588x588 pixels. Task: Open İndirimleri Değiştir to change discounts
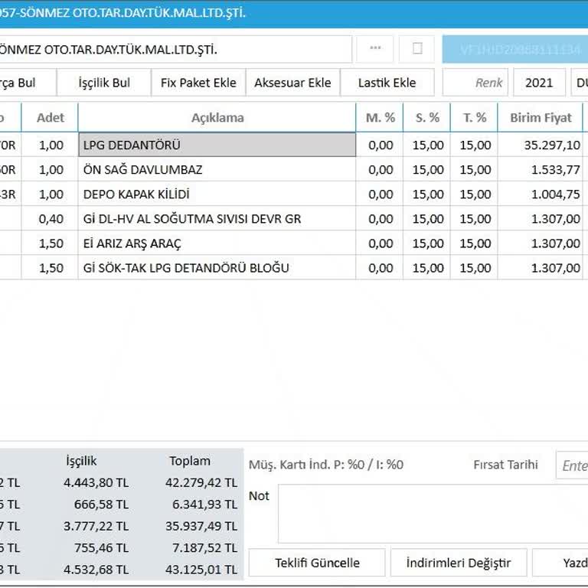point(459,563)
